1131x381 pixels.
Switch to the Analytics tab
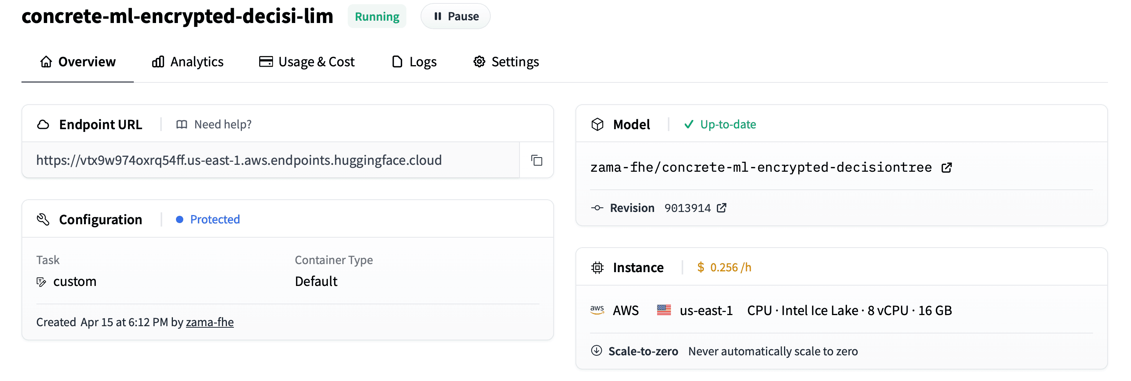click(187, 62)
